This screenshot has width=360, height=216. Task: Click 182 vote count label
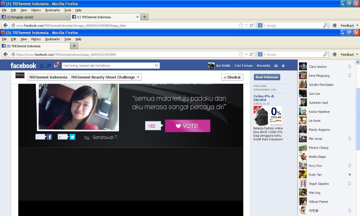pos(153,126)
